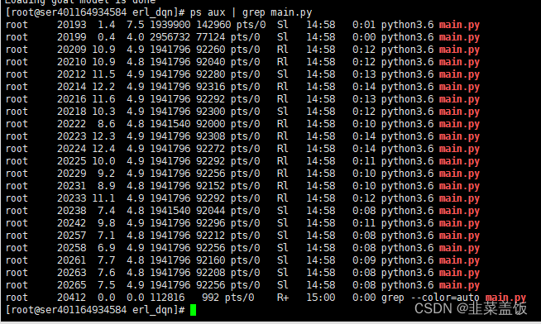
Task: Select PID 20229 in the process list
Action: [71, 174]
